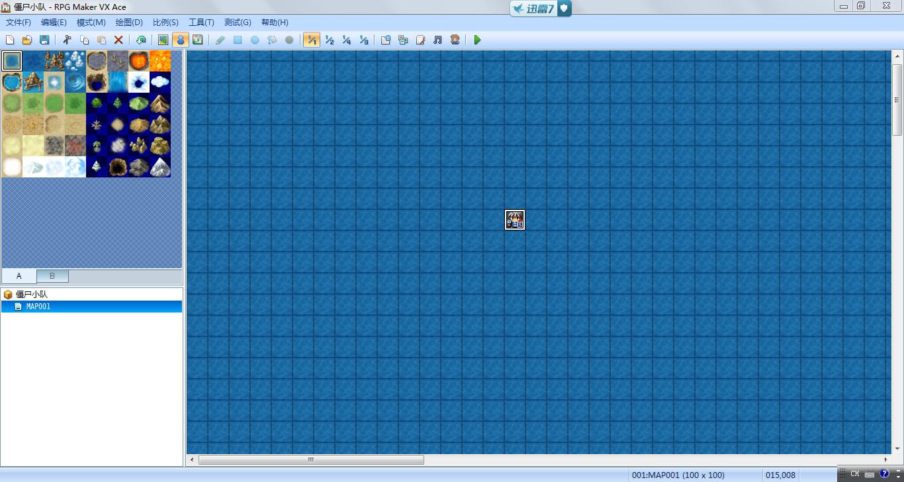This screenshot has width=904, height=482.
Task: Switch to tileset tab B
Action: click(52, 276)
